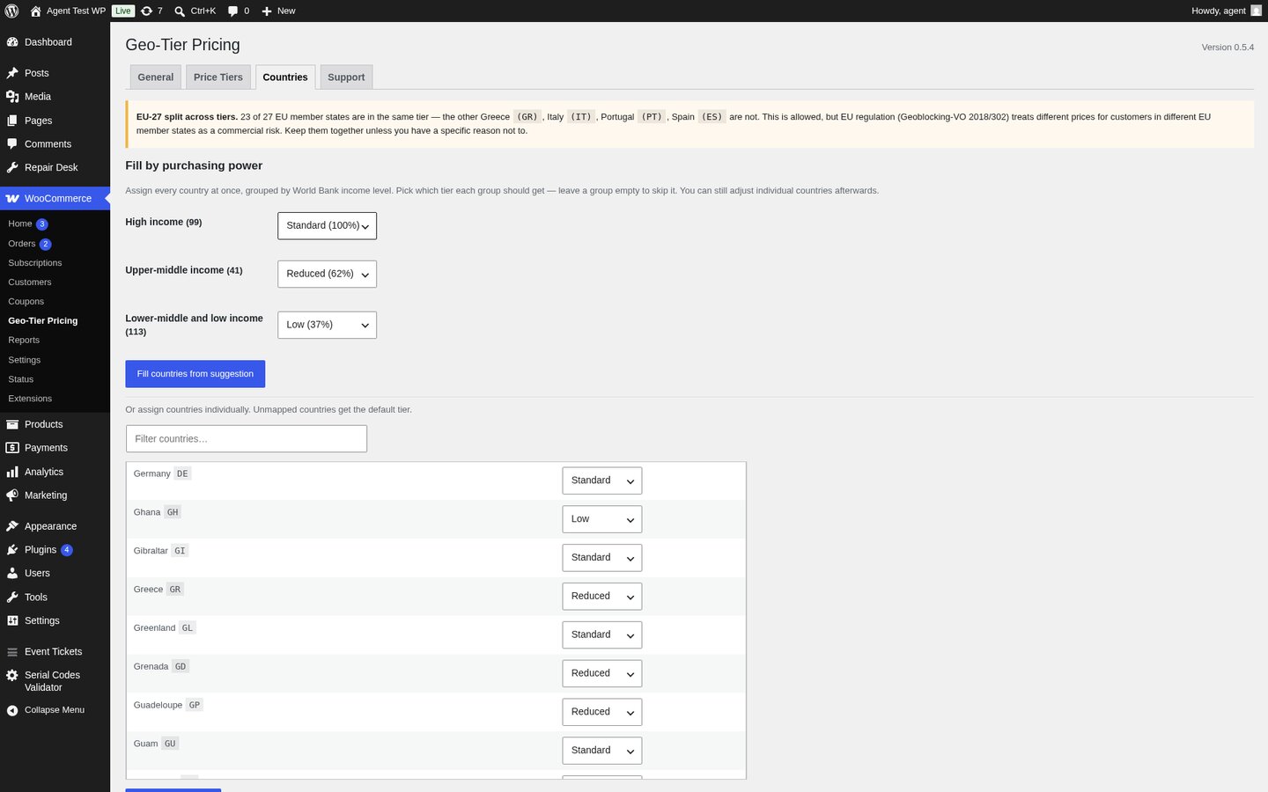Click the updates icon showing 7
Viewport: 1268px width, 792px height.
(x=146, y=11)
